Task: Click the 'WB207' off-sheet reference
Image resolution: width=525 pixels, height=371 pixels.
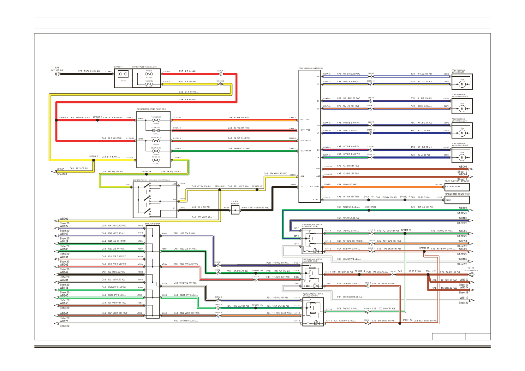Action: 64,314
